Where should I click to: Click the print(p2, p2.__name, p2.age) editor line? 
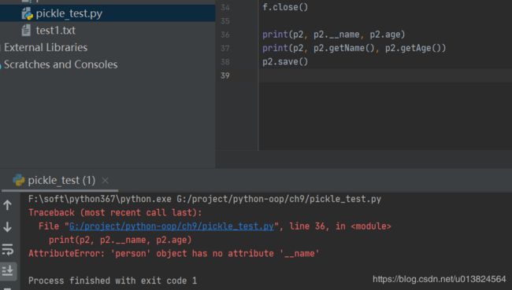click(x=333, y=35)
